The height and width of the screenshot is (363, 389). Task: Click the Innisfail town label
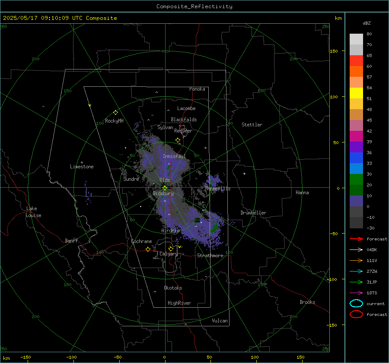click(174, 156)
